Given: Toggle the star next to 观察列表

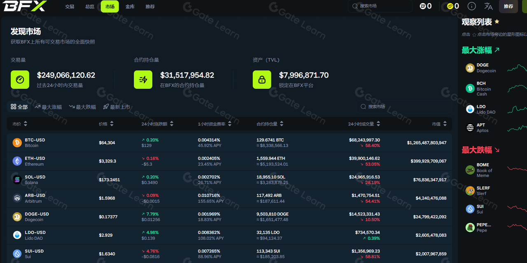Looking at the screenshot, I should click(497, 21).
